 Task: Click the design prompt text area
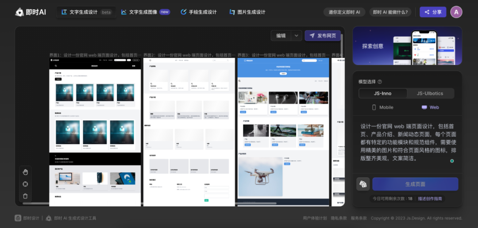406,142
